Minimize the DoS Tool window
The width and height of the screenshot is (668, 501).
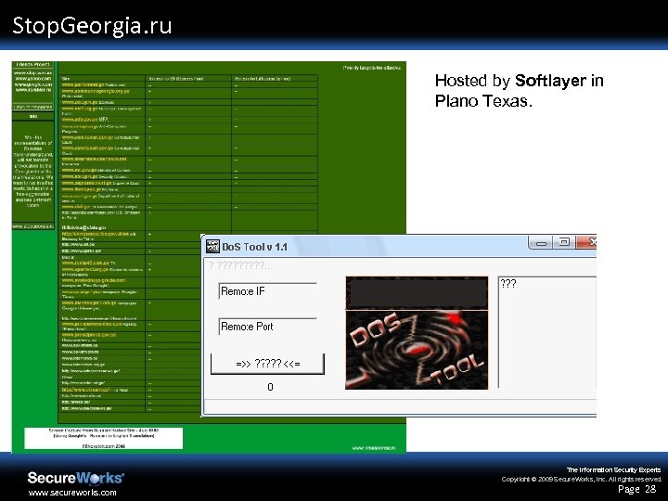click(542, 243)
